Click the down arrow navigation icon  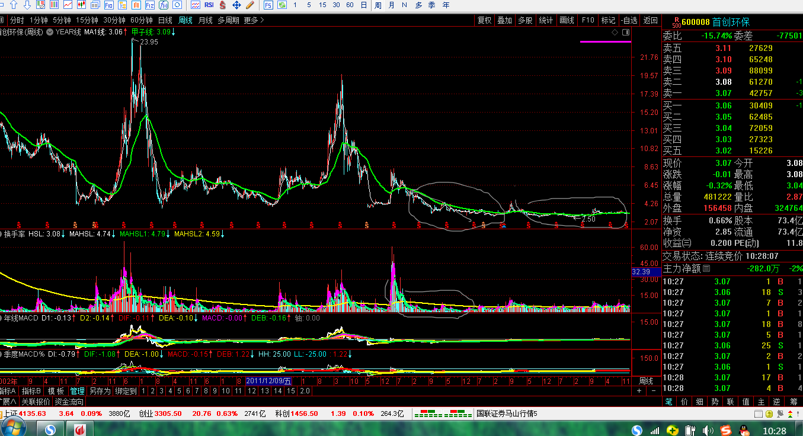27,5
